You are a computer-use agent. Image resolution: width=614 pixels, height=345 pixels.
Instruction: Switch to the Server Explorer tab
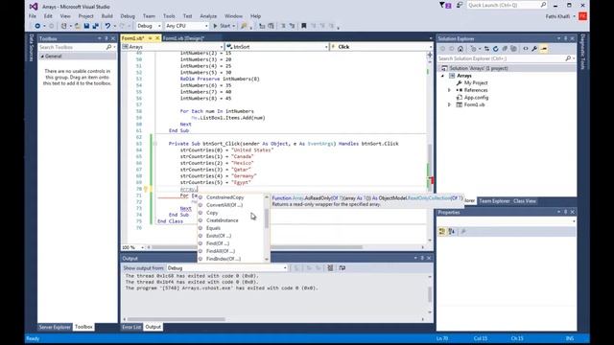point(55,327)
